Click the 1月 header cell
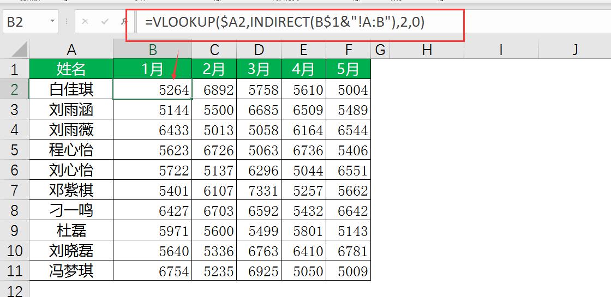This screenshot has height=297, width=611. (153, 69)
